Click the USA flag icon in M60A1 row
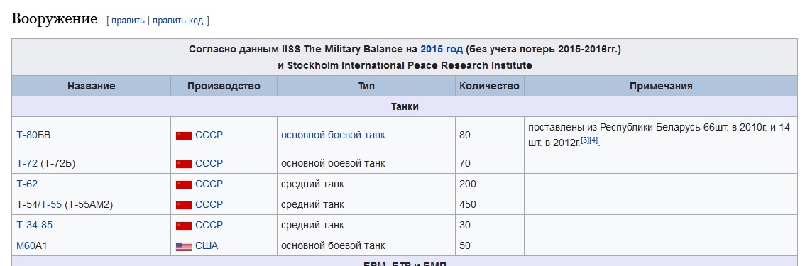805x266 pixels. pyautogui.click(x=184, y=247)
